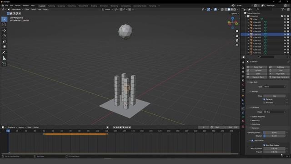Click the Force Field physics button
Viewport: 291px width, 164px height.
[x=257, y=67]
